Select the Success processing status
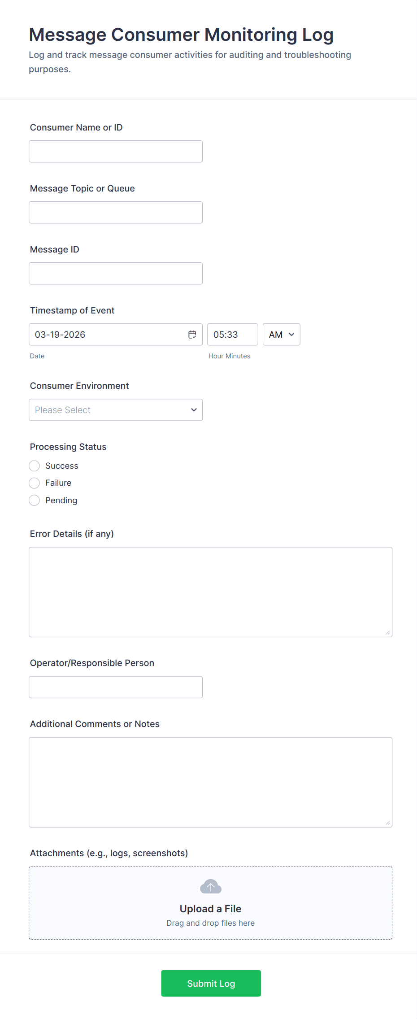Viewport: 417px width, 1019px height. (35, 466)
